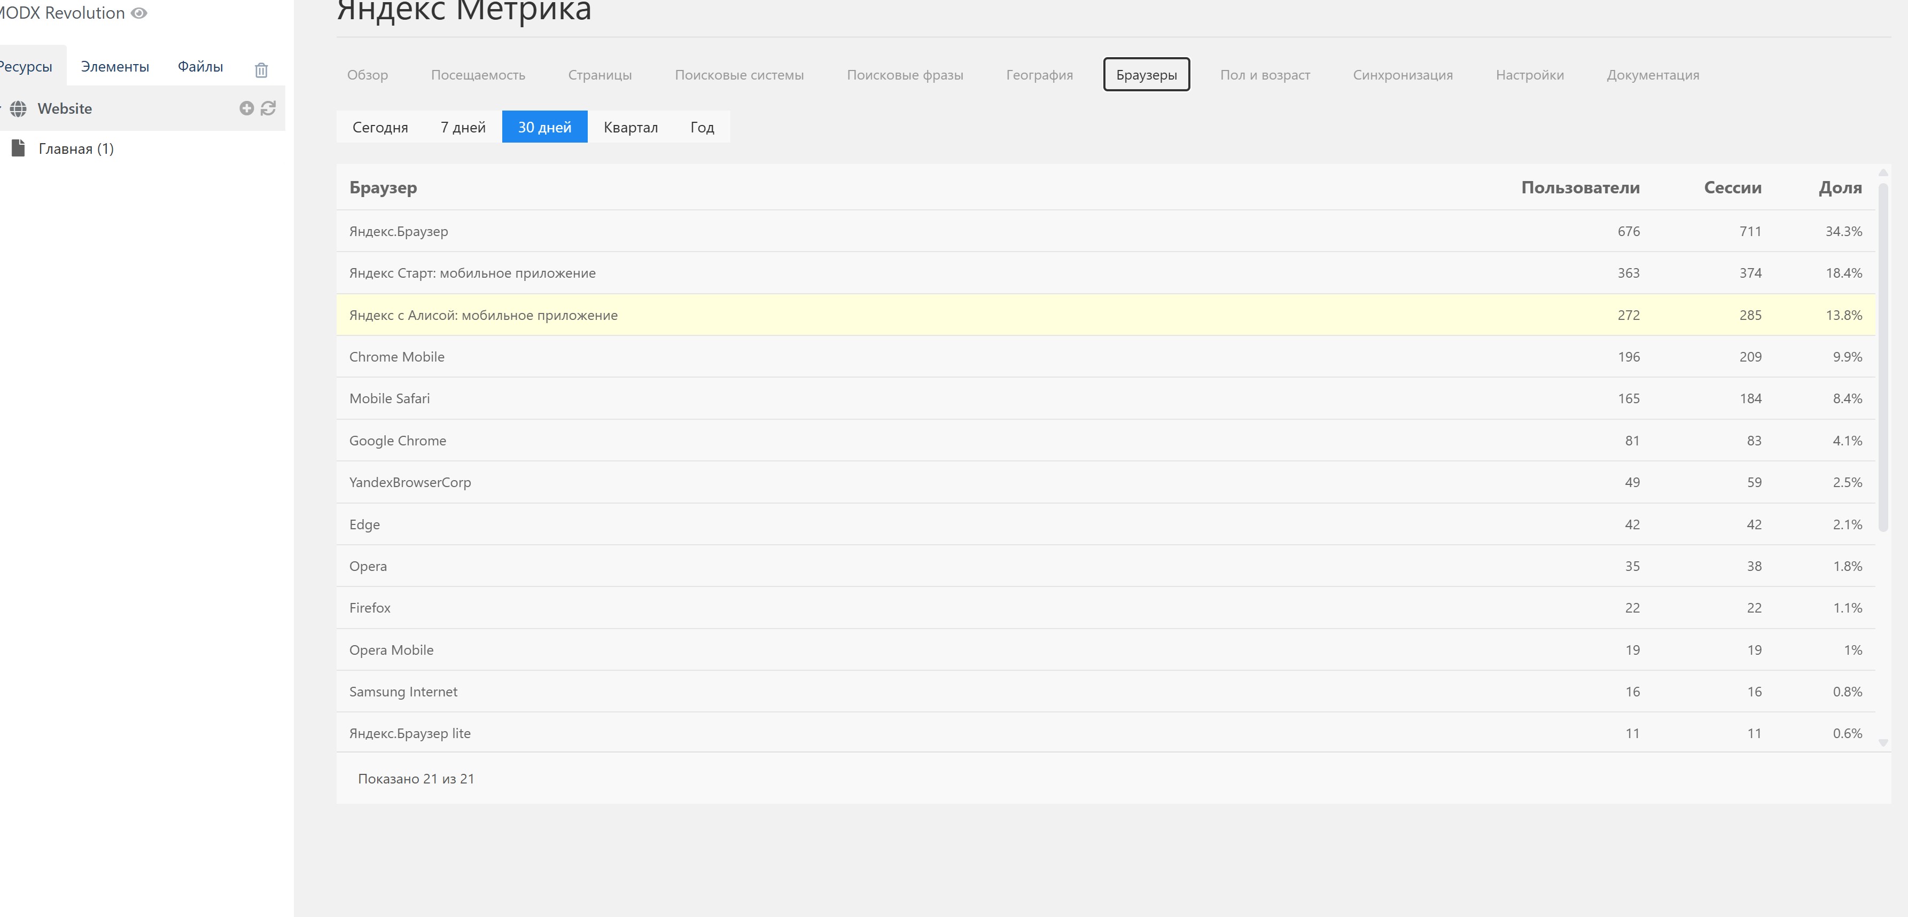Refresh the Website tree with the reload icon
The image size is (1908, 917).
tap(268, 108)
